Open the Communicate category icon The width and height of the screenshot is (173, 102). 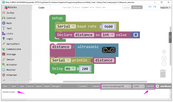tap(4, 49)
